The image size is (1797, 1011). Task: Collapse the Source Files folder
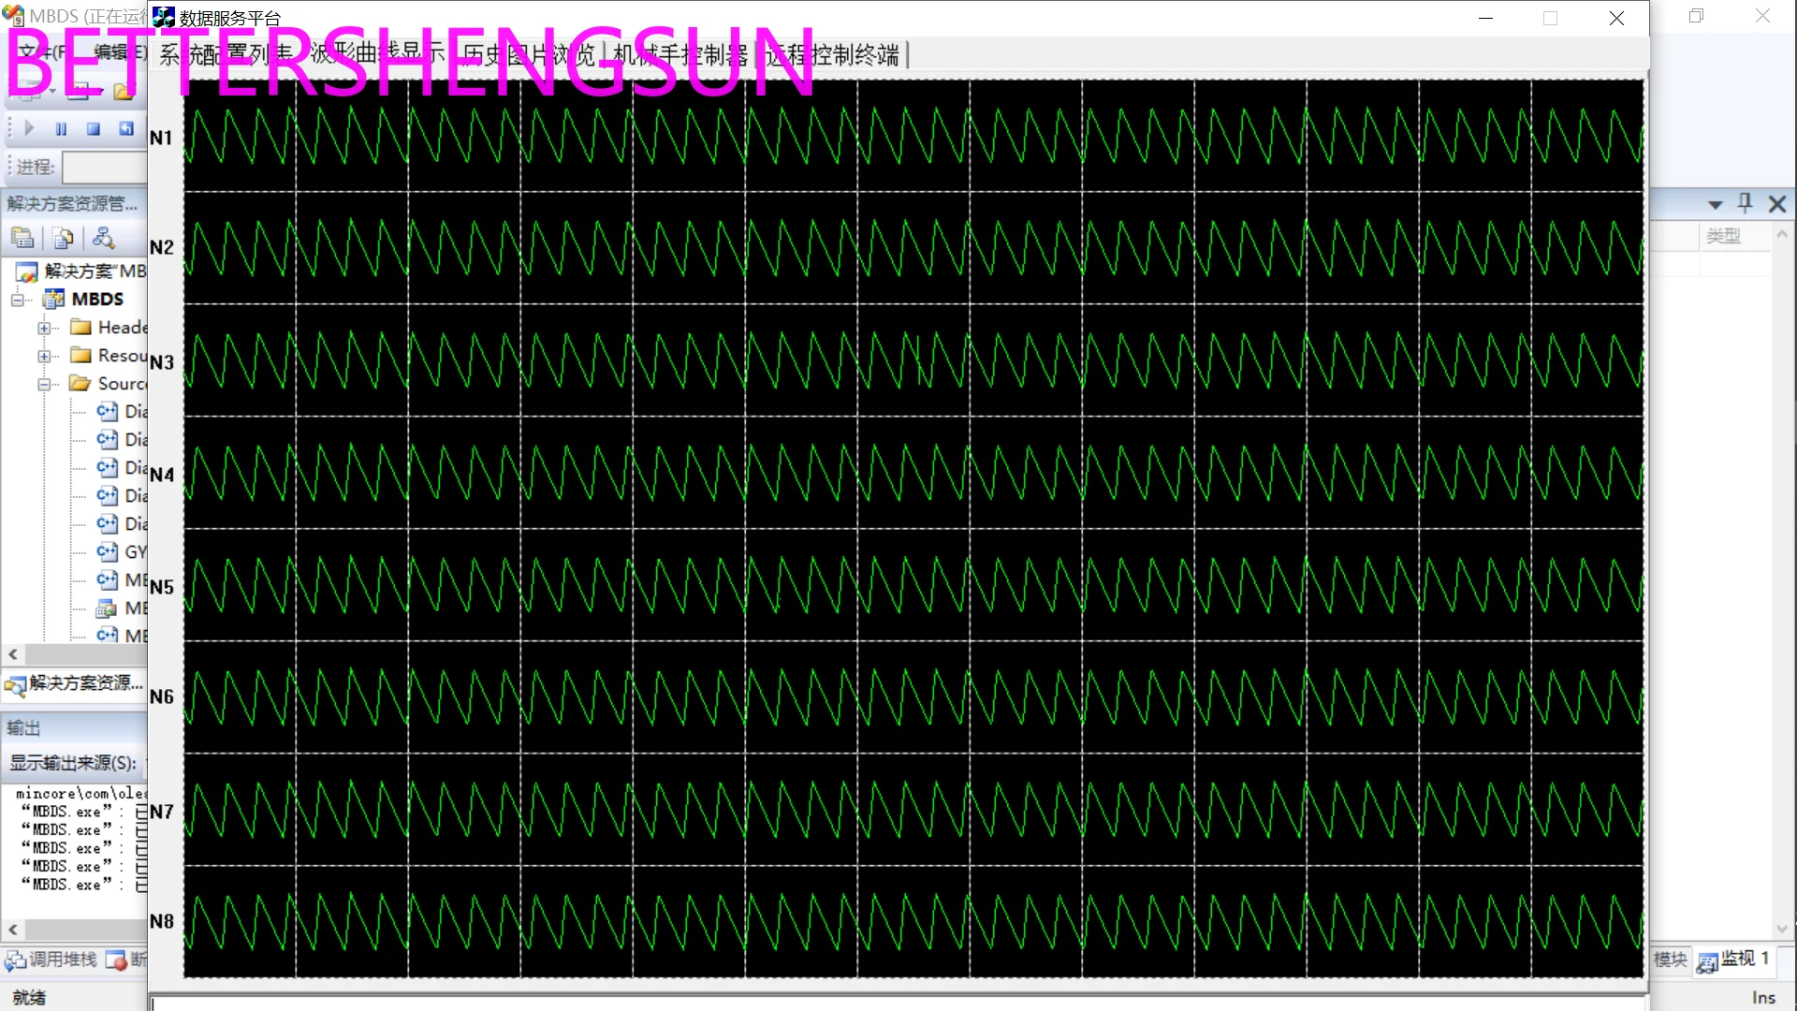(44, 384)
